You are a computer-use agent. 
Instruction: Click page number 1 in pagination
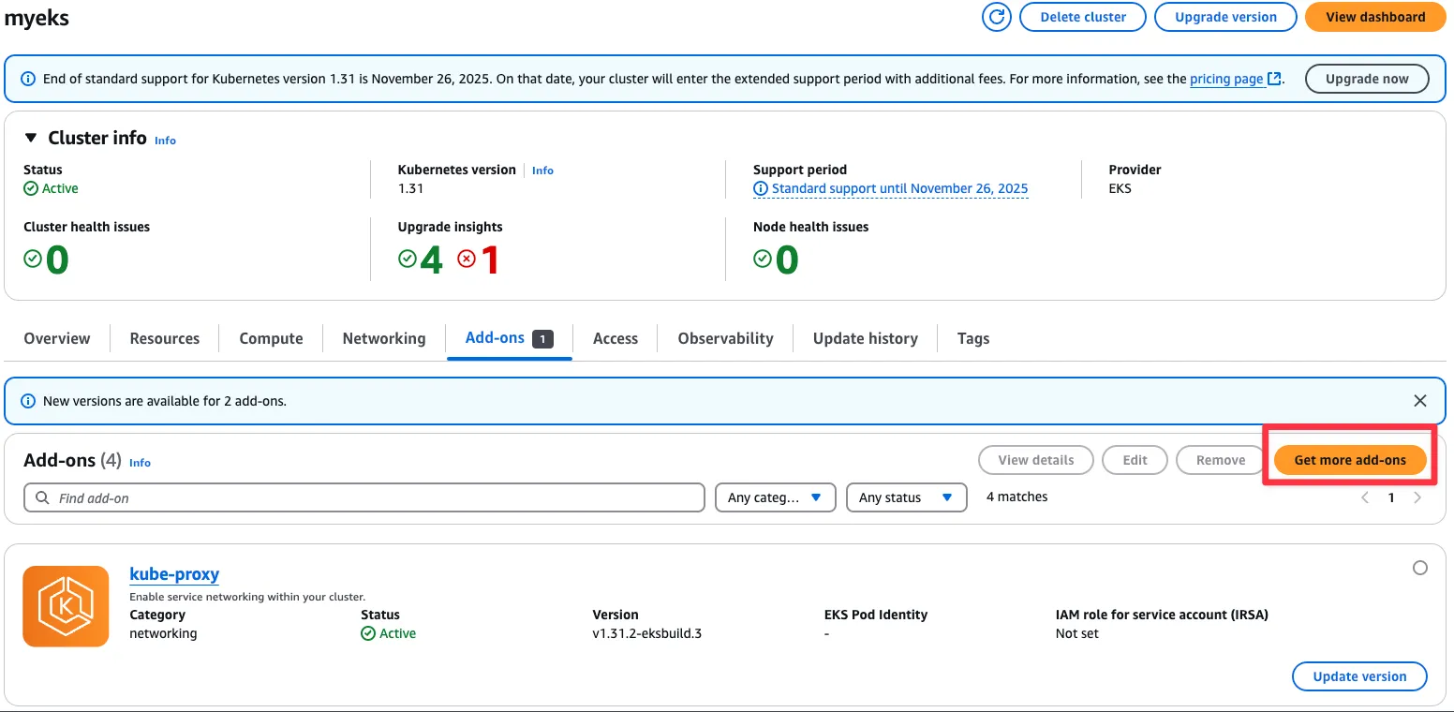1391,497
